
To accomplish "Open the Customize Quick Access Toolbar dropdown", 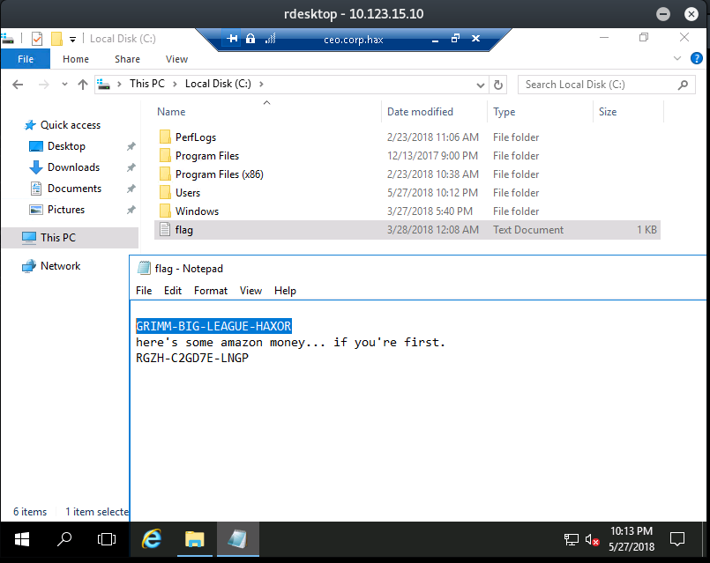I will tap(72, 39).
